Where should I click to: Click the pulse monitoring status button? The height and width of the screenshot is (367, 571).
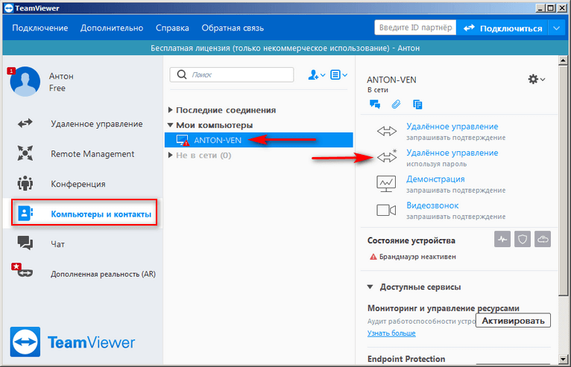coord(502,240)
